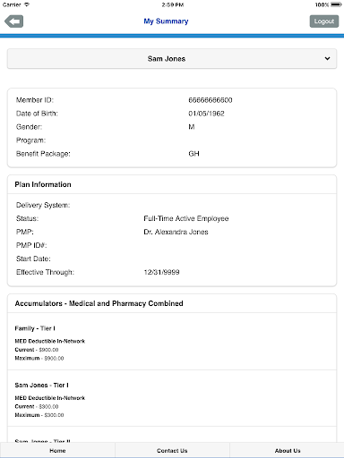This screenshot has width=344, height=458.
Task: Tap the Effective Through date 12/31/9999
Action: (161, 272)
